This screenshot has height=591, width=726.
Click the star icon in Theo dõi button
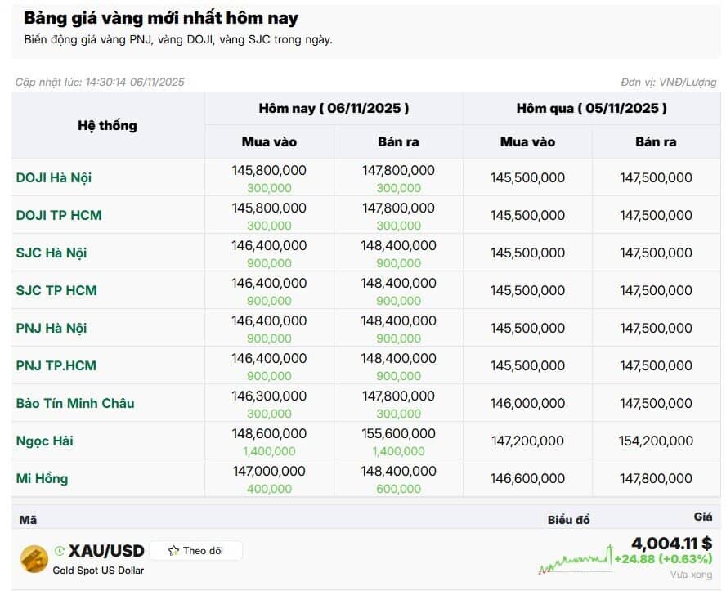point(173,551)
